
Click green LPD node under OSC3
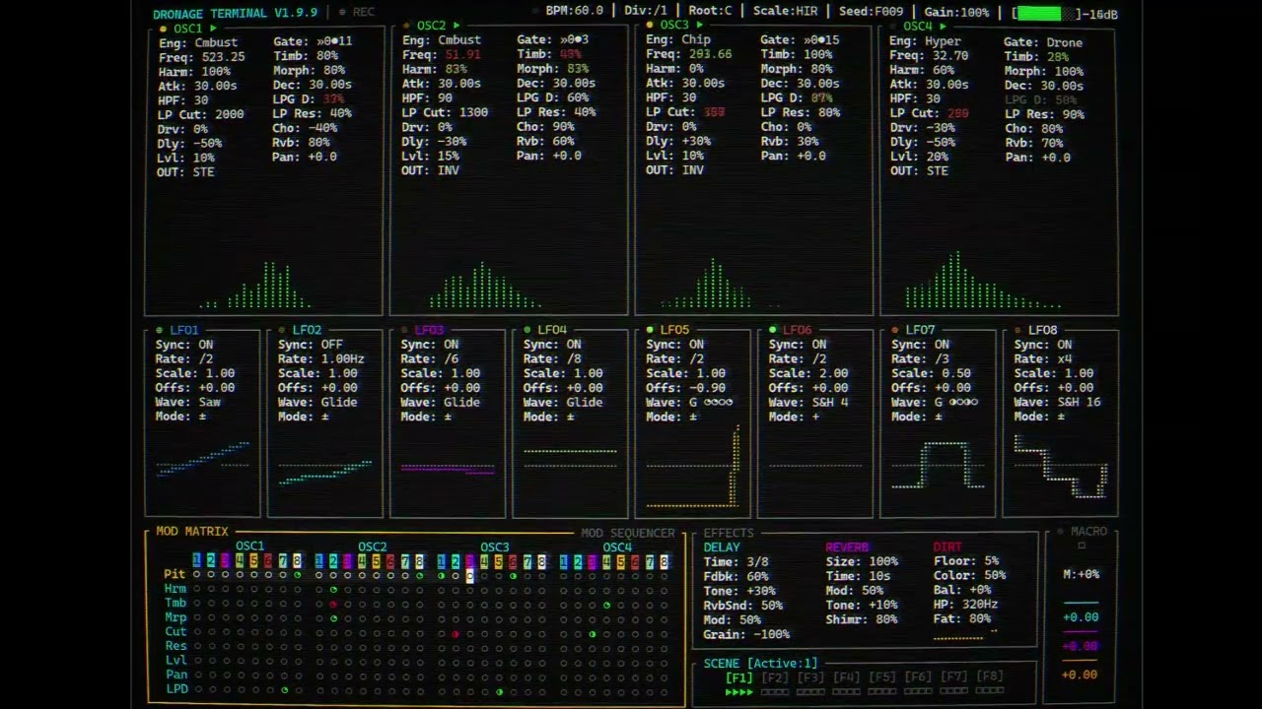point(499,691)
